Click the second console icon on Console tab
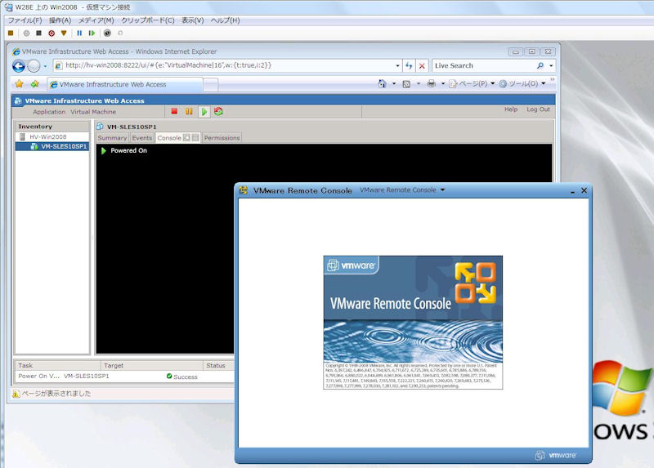Viewport: 654px width, 468px height. pyautogui.click(x=195, y=137)
